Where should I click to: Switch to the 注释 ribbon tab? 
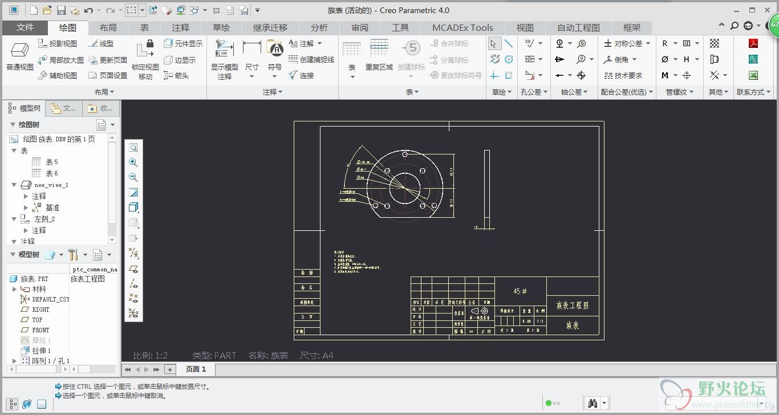[x=181, y=27]
